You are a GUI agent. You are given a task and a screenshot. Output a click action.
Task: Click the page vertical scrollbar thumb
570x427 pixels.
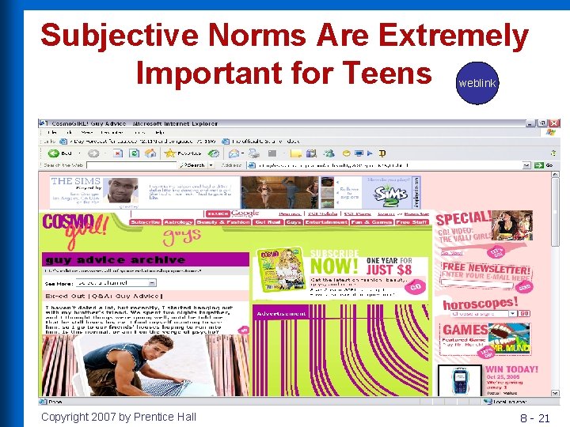(555, 213)
